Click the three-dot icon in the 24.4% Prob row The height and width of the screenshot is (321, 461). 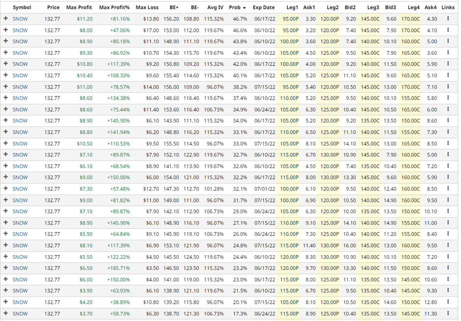click(x=448, y=257)
